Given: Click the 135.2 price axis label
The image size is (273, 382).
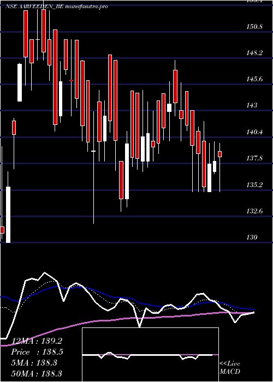Looking at the screenshot, I should (x=254, y=184).
